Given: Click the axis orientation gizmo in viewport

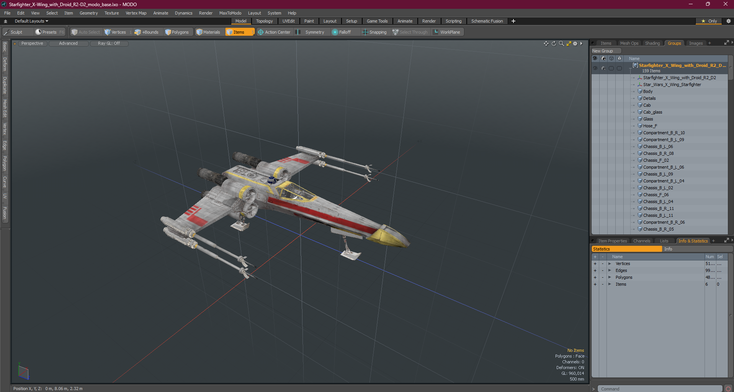Looking at the screenshot, I should click(x=23, y=371).
